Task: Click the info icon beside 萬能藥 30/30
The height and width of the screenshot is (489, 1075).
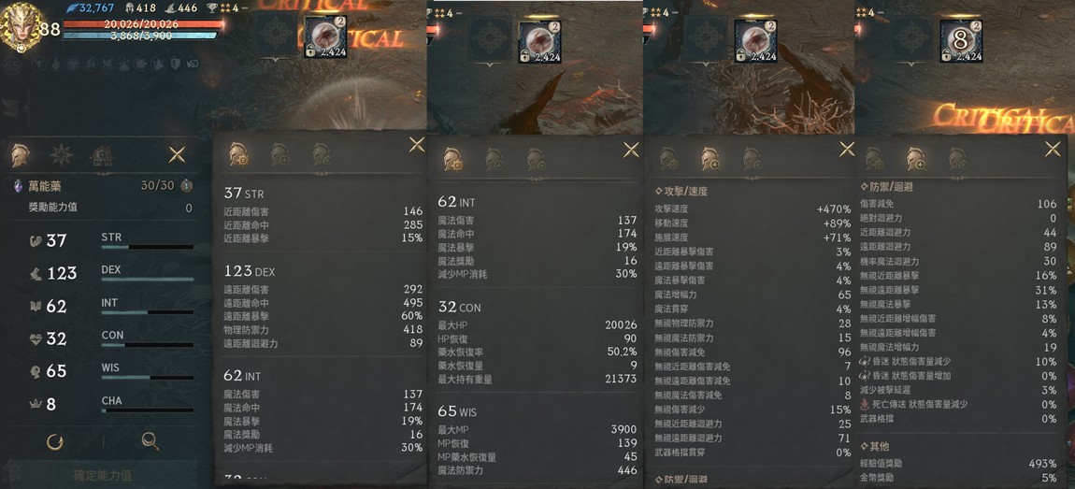Action: pos(186,186)
